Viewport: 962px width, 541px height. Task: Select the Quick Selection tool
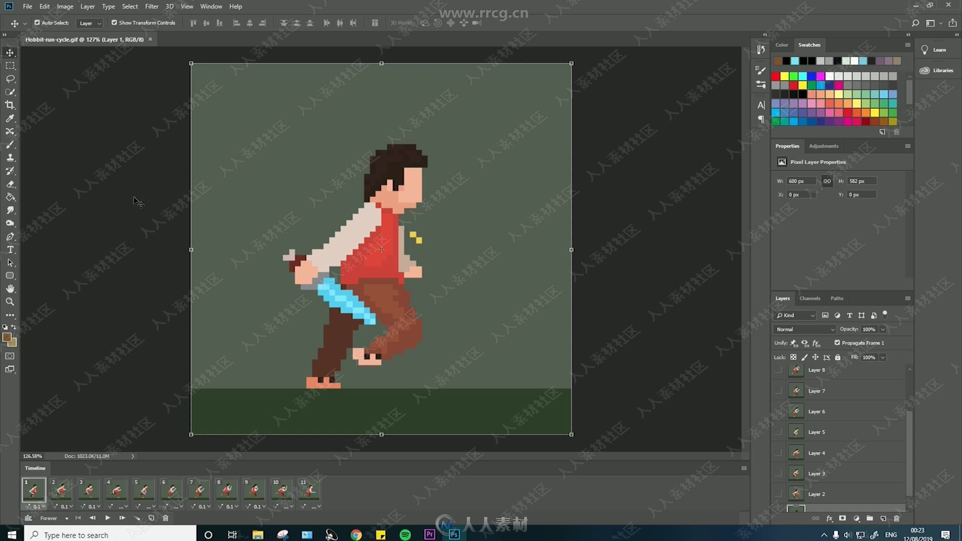(x=10, y=92)
